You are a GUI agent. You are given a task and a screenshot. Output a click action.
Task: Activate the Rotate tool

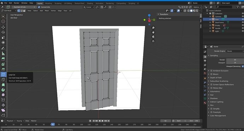tap(3, 32)
